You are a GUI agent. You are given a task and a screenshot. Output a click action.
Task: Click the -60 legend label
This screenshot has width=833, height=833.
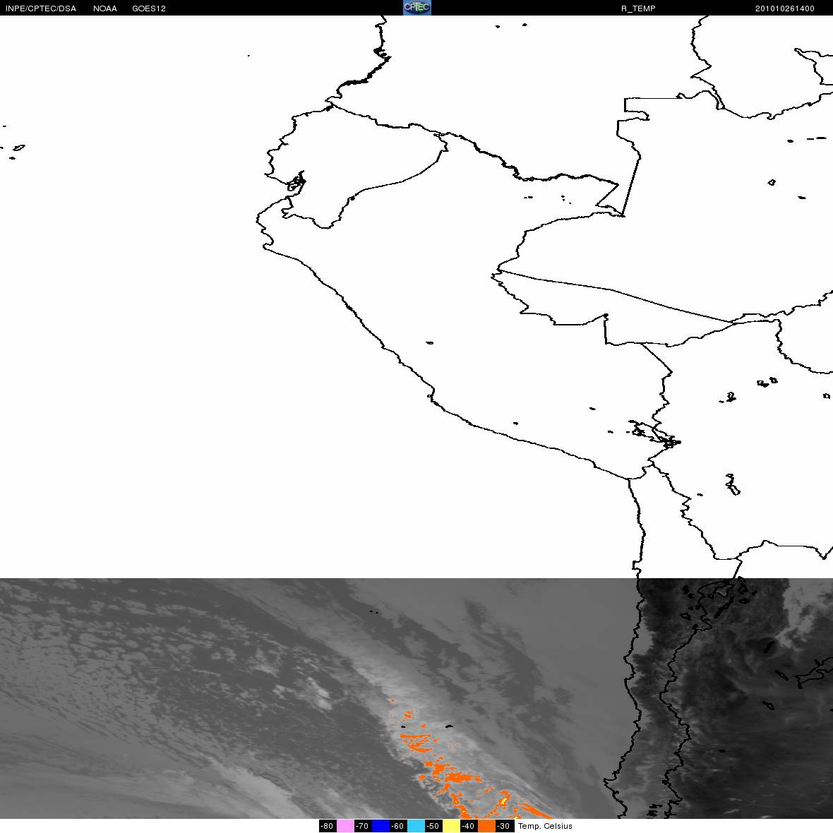click(398, 826)
